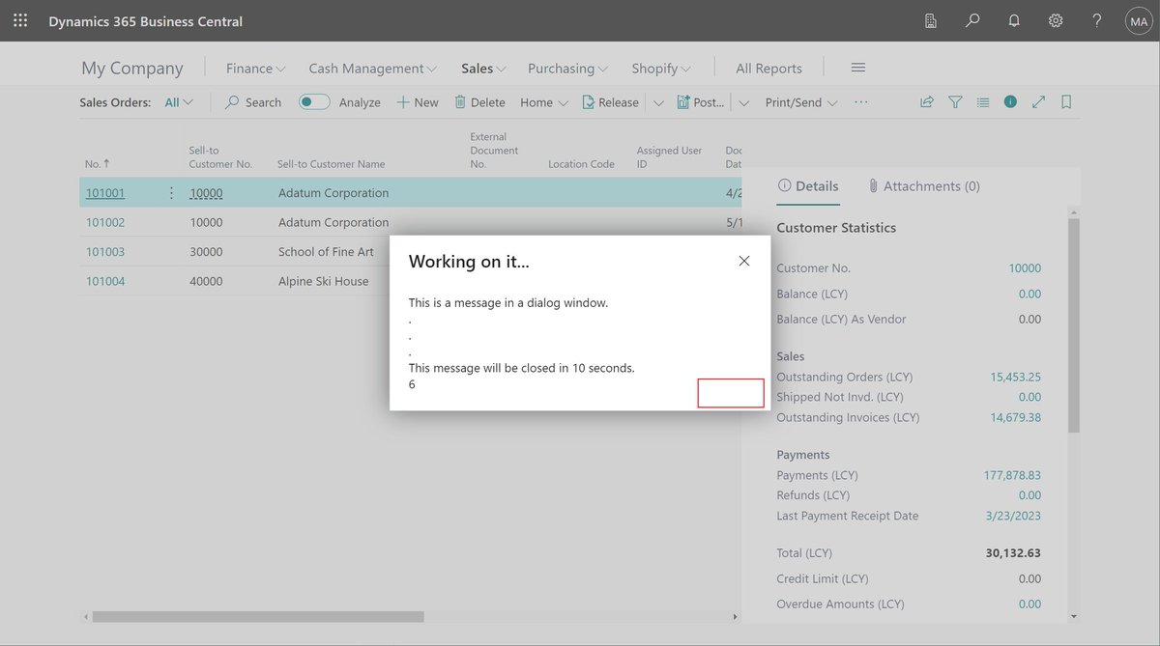Screen dimensions: 1160x646
Task: Switch to the Attachments (0) tab
Action: [x=923, y=185]
